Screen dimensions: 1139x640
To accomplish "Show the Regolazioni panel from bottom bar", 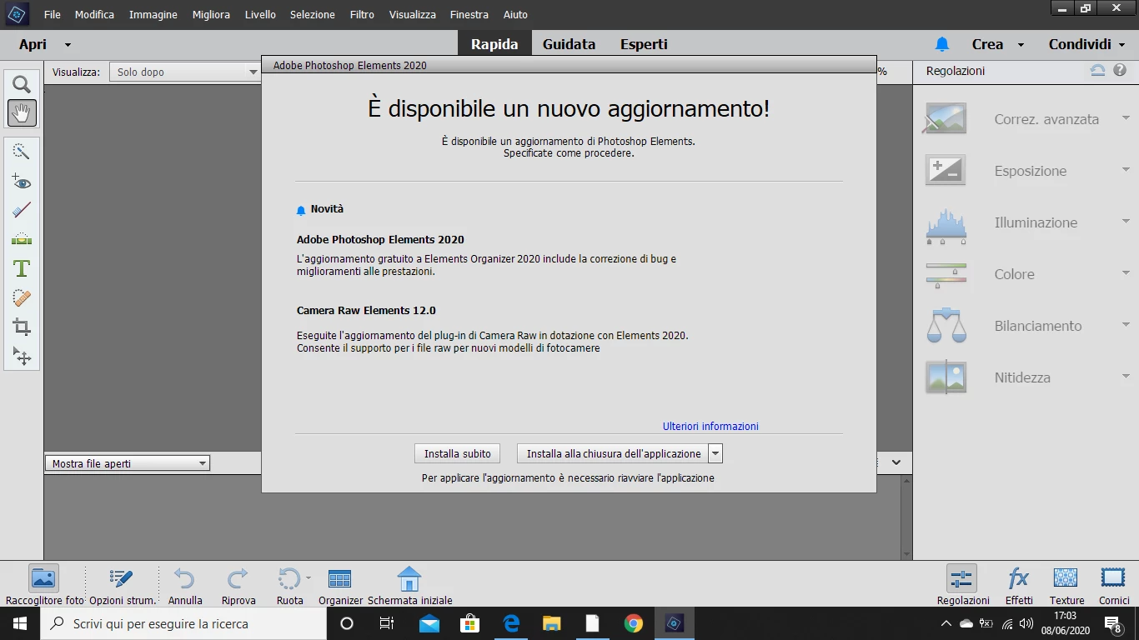I will (x=962, y=585).
